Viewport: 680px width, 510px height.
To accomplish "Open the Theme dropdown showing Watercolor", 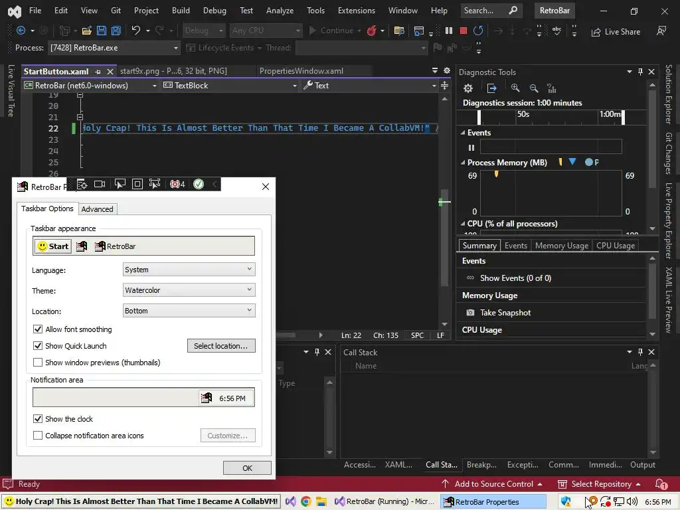I will 189,290.
